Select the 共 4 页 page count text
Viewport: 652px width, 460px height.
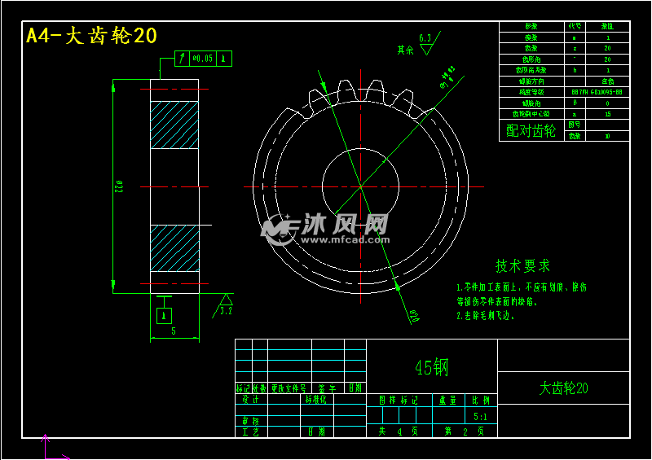[399, 432]
